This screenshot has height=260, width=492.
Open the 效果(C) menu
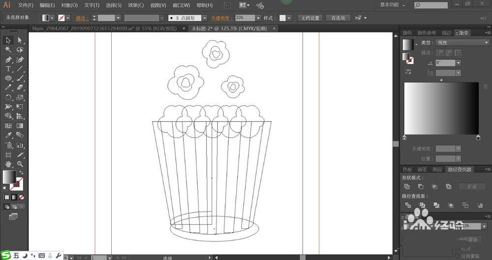coord(136,5)
